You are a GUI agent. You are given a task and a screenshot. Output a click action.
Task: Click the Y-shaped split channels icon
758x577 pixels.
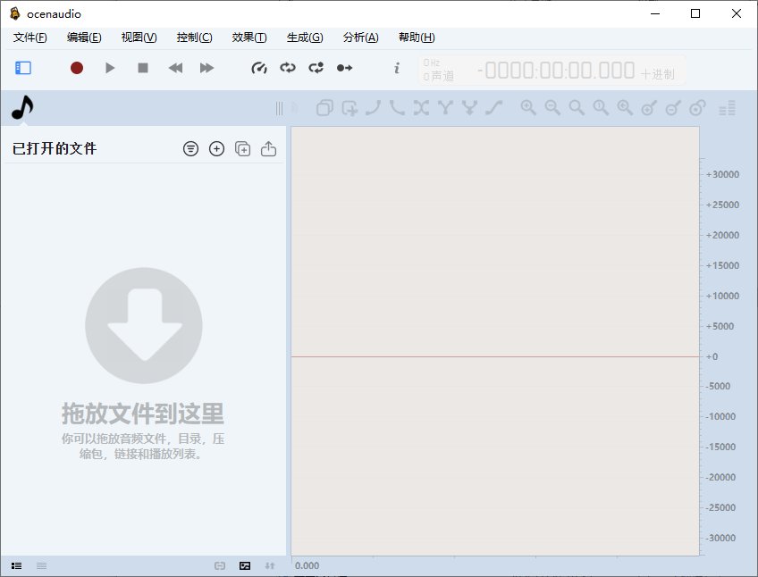(445, 108)
